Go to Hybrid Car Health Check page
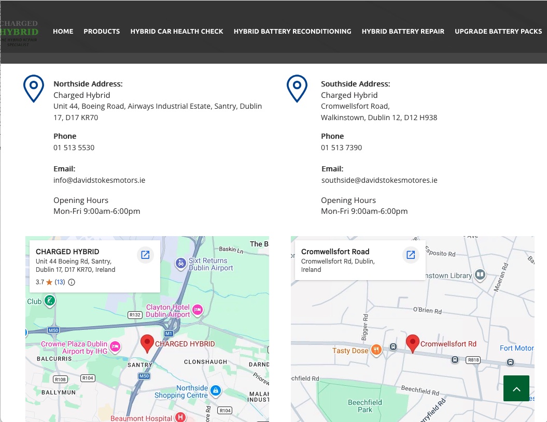Viewport: 547px width, 422px height. pos(176,32)
